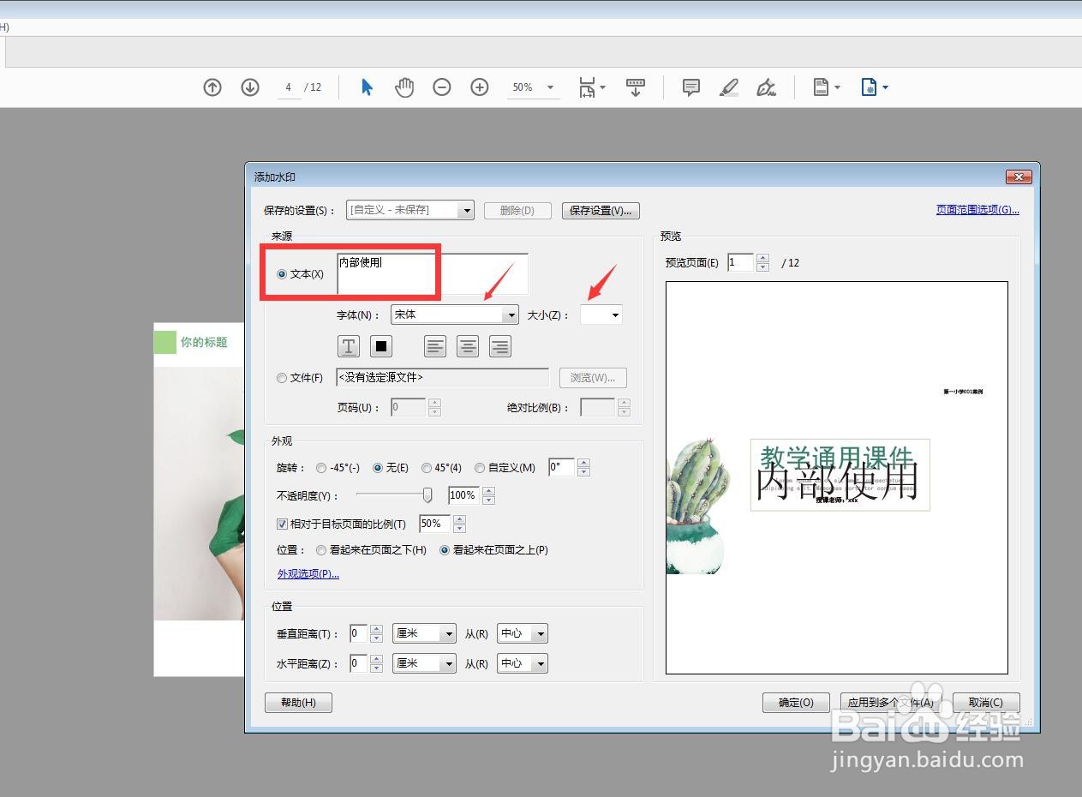The image size is (1082, 797).
Task: Select the File source radio button
Action: 282,378
